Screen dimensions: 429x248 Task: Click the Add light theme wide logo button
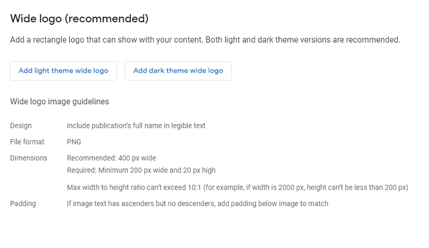pyautogui.click(x=64, y=71)
